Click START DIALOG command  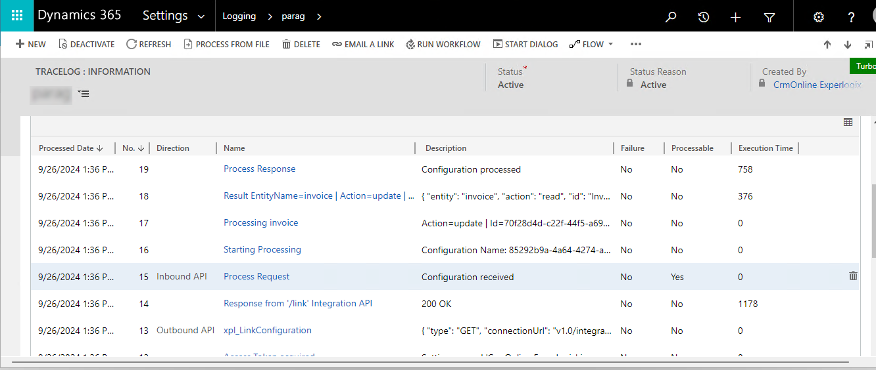click(x=525, y=44)
